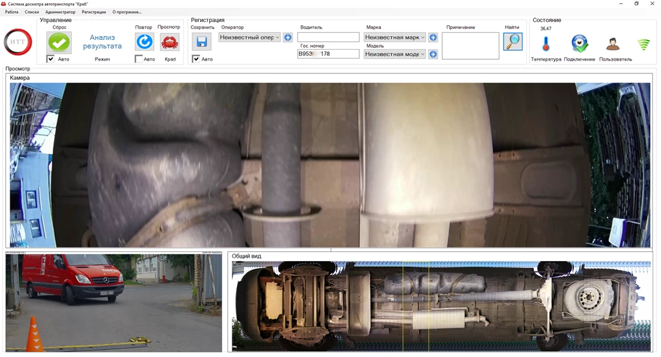The height and width of the screenshot is (357, 661).
Task: Toggle Авто checkbox under Сброс
Action: 51,59
